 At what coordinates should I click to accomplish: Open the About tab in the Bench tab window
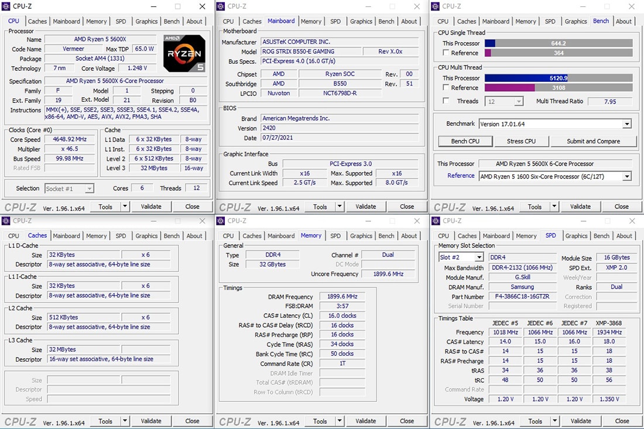[x=624, y=21]
